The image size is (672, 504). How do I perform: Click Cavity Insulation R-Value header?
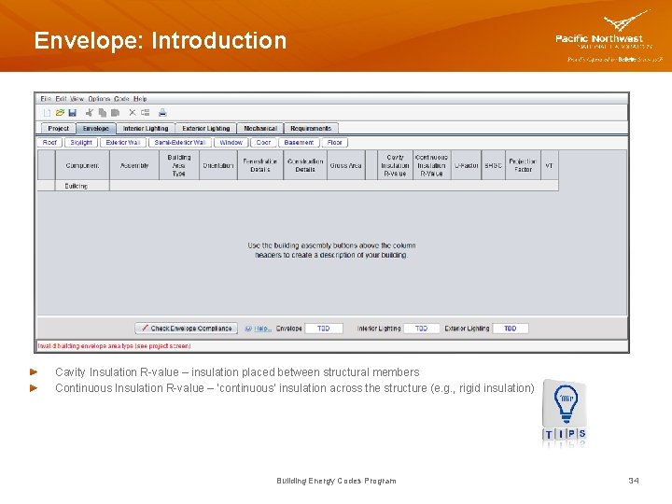(x=395, y=165)
